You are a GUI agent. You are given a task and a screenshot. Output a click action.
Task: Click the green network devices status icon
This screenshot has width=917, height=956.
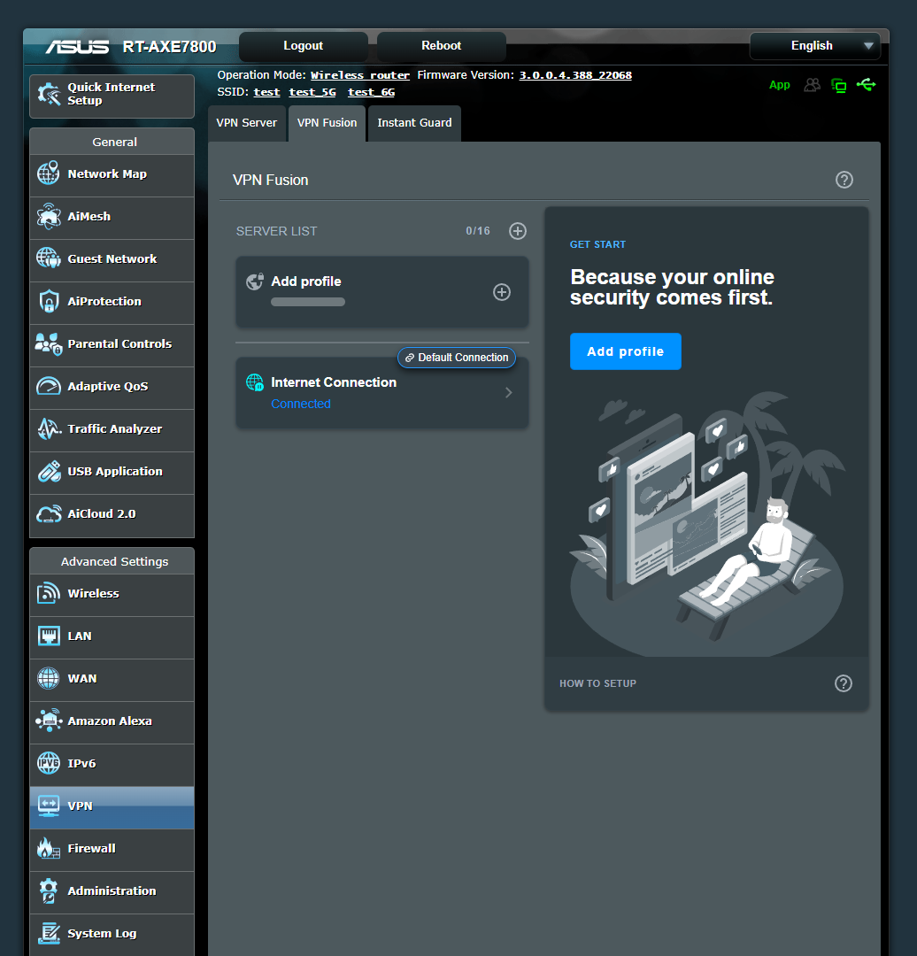(x=839, y=85)
